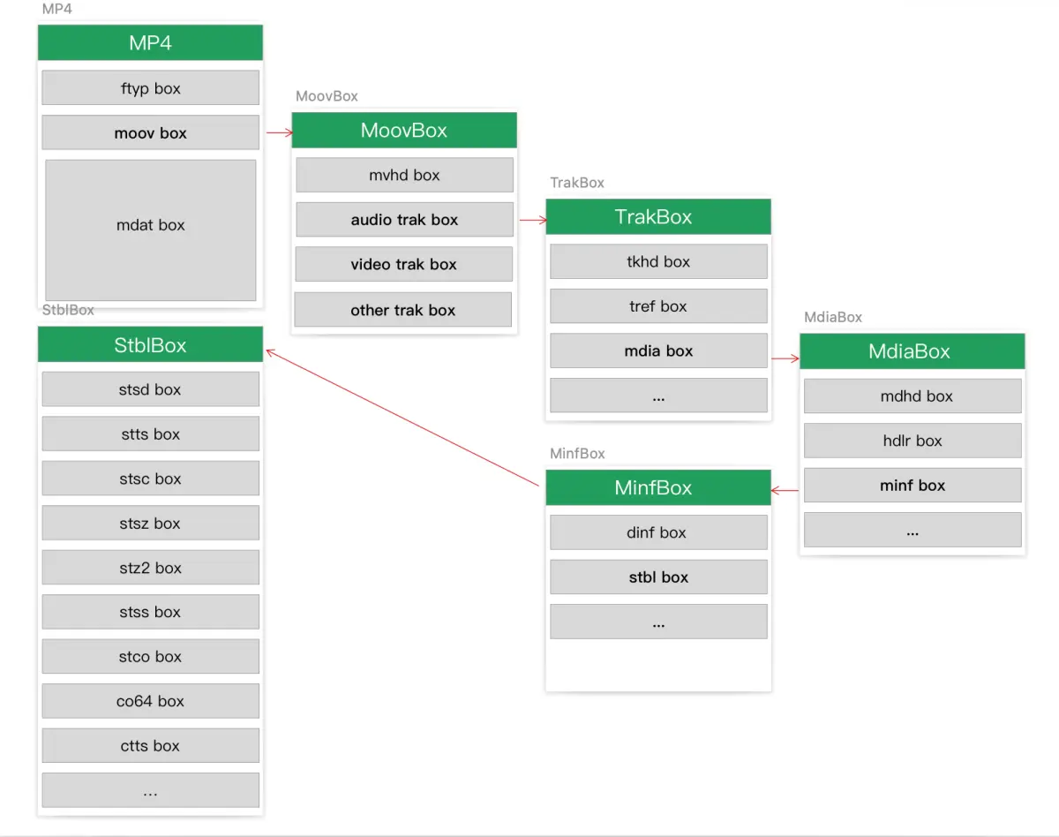Screen dimensions: 1059x837
Task: Click the ellipsis row in StblBox
Action: pos(150,790)
